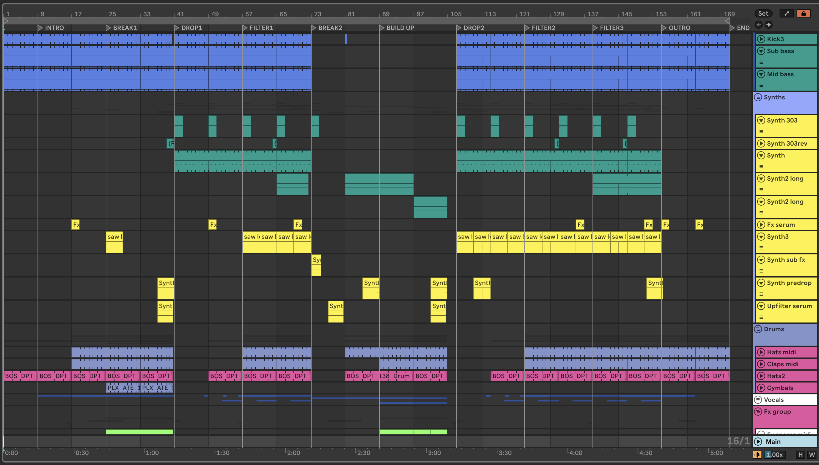Toggle the orange waveform optimize icon
The image size is (819, 465).
pyautogui.click(x=757, y=455)
